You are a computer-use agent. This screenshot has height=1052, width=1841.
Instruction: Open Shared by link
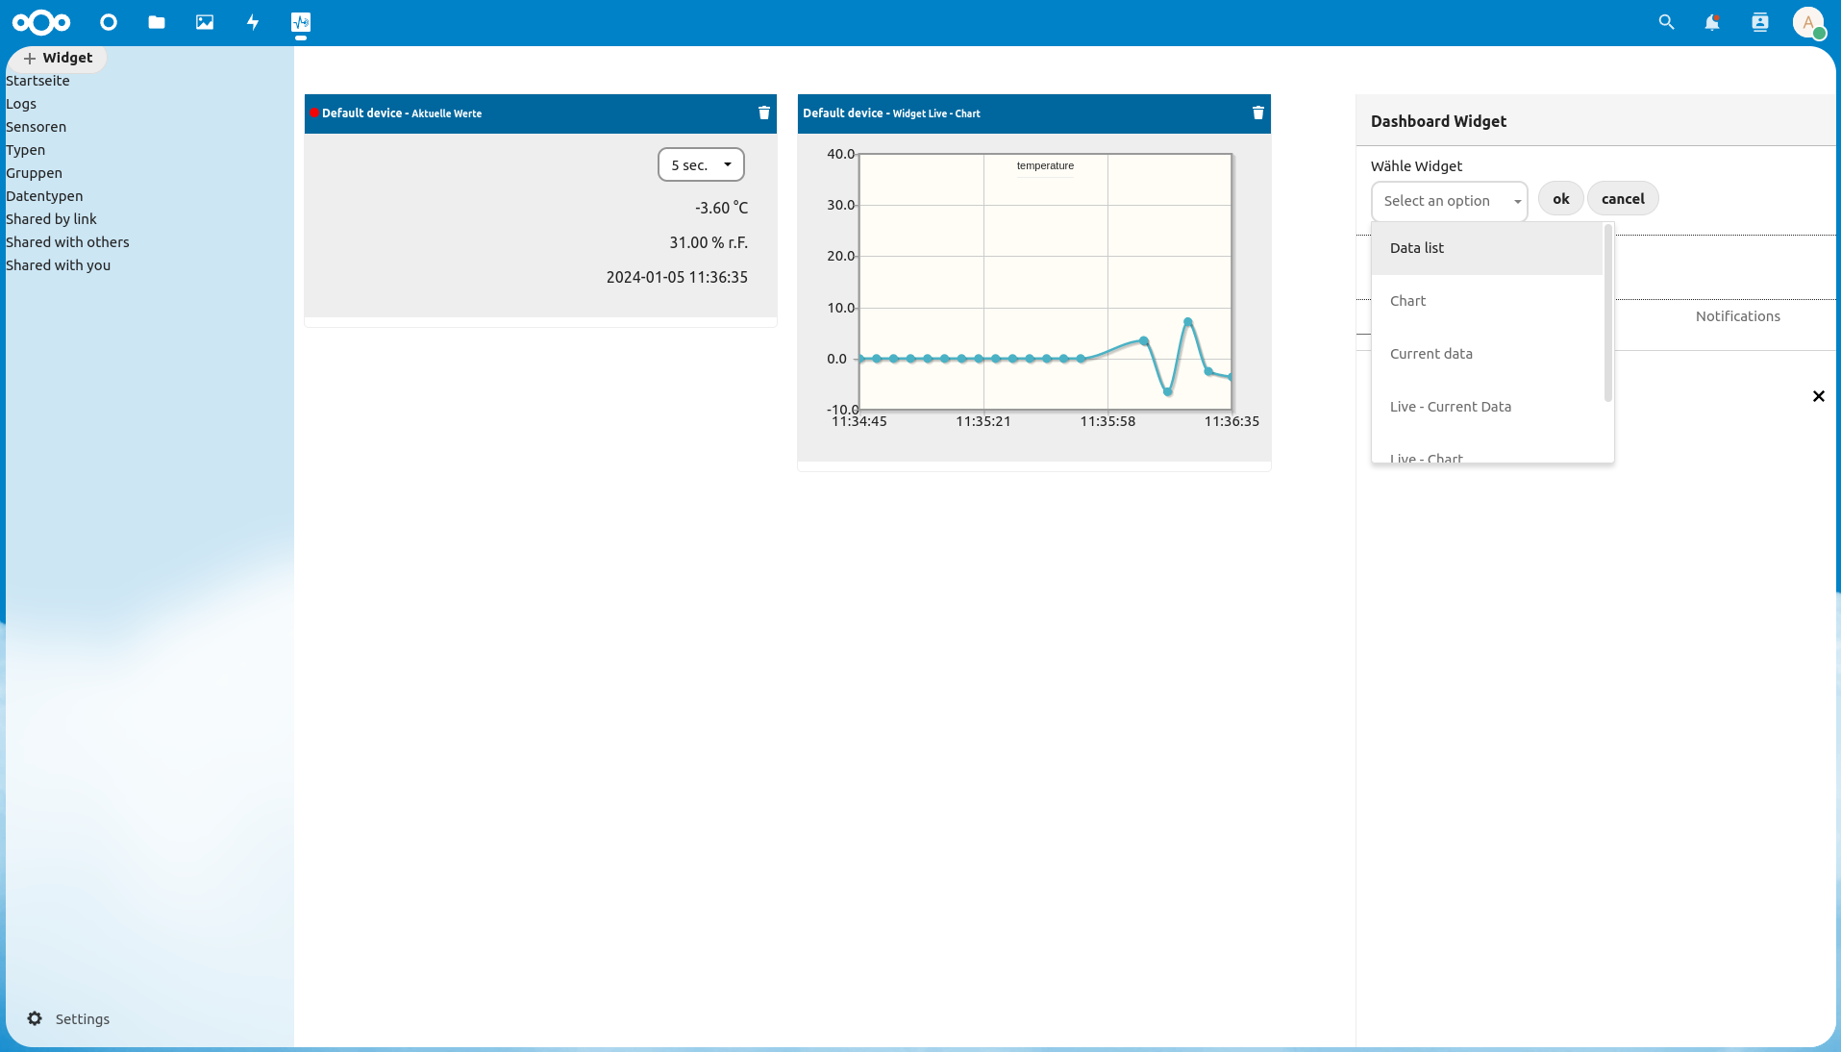(x=51, y=219)
